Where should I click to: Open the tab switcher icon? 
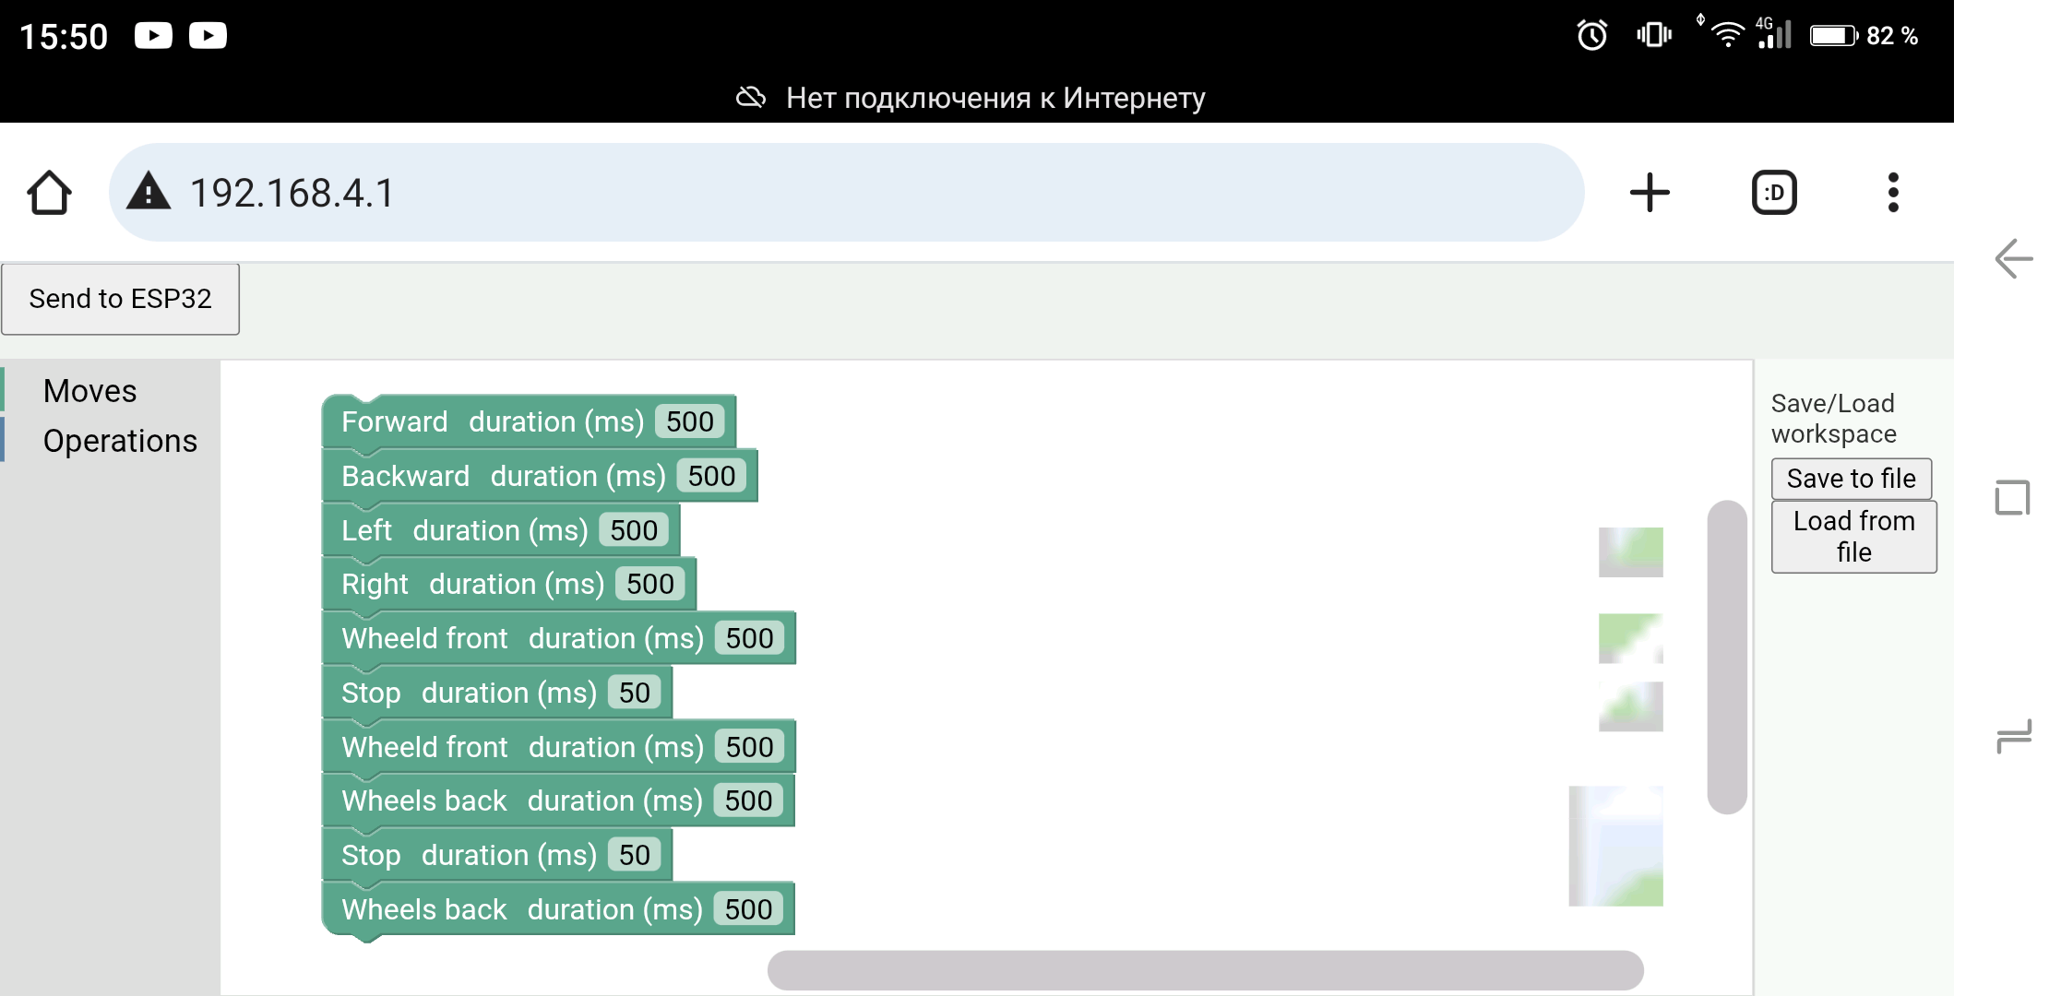coord(1773,193)
